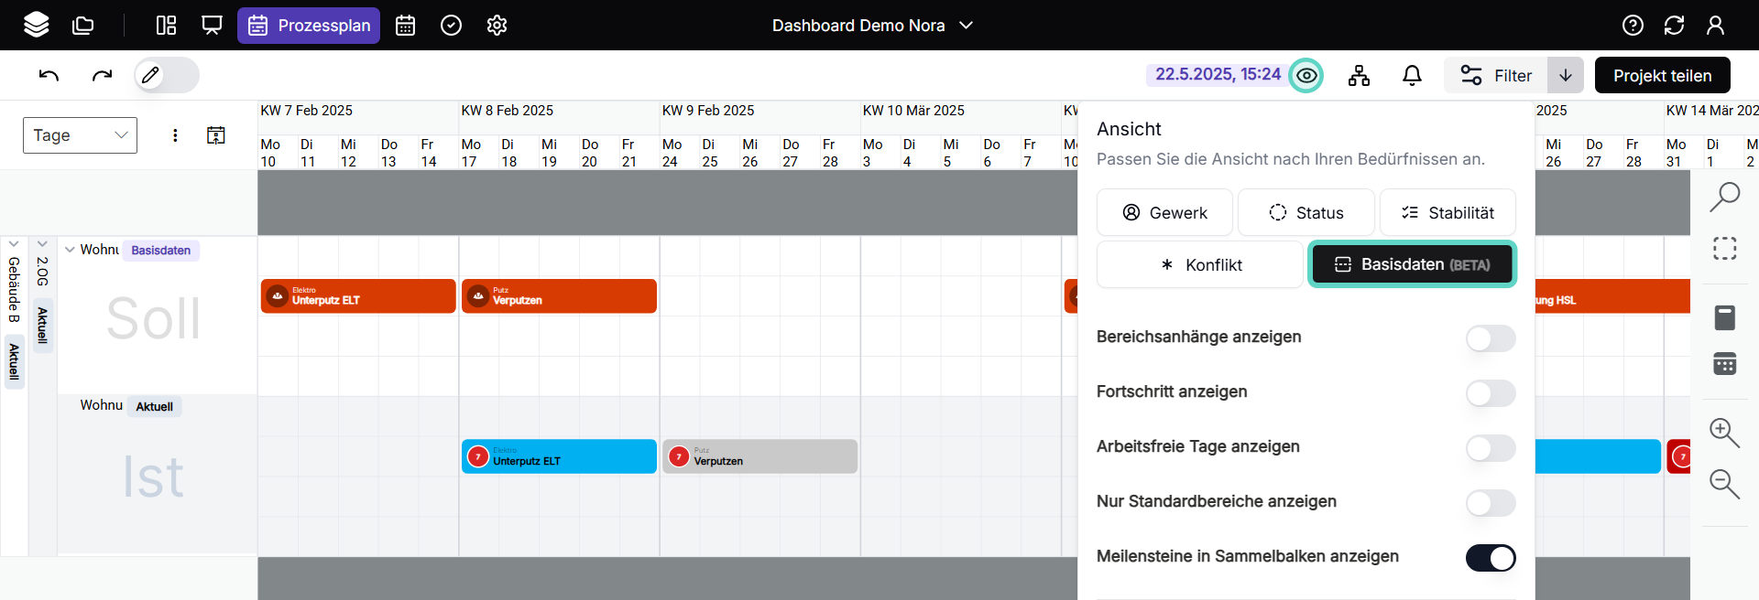Select the Gewerk view option
Screen dimensions: 1759x600
pyautogui.click(x=1164, y=213)
